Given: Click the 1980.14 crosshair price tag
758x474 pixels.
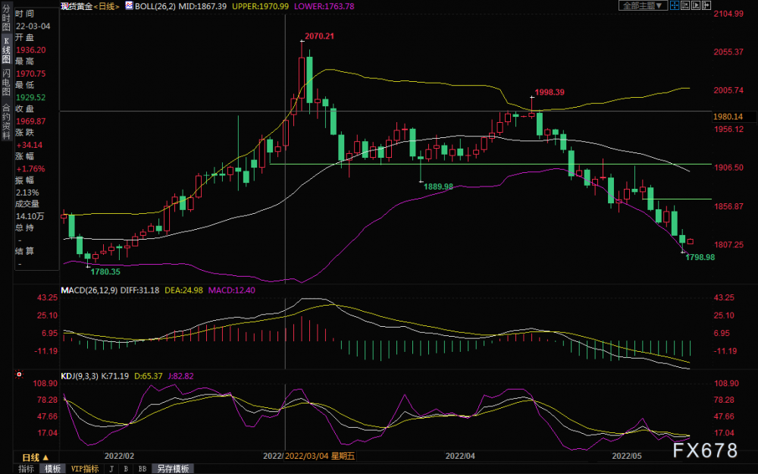Looking at the screenshot, I should click(728, 117).
